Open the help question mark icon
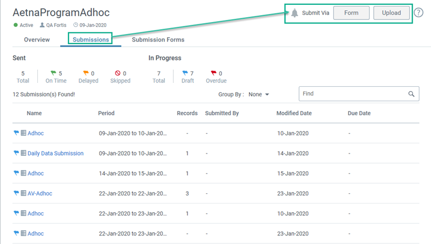Screen dimensions: 431x244 [x=419, y=12]
